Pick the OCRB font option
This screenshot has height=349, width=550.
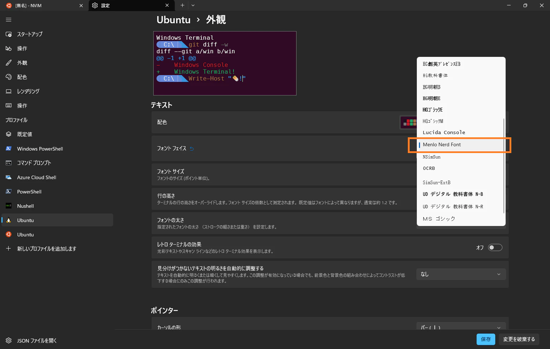click(461, 168)
